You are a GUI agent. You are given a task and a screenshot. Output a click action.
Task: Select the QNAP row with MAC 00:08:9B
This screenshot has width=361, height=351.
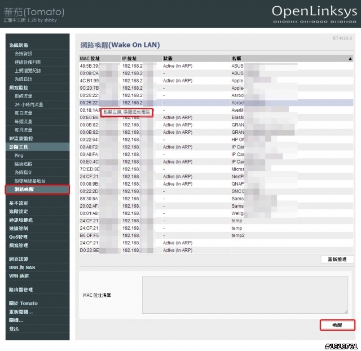216,184
